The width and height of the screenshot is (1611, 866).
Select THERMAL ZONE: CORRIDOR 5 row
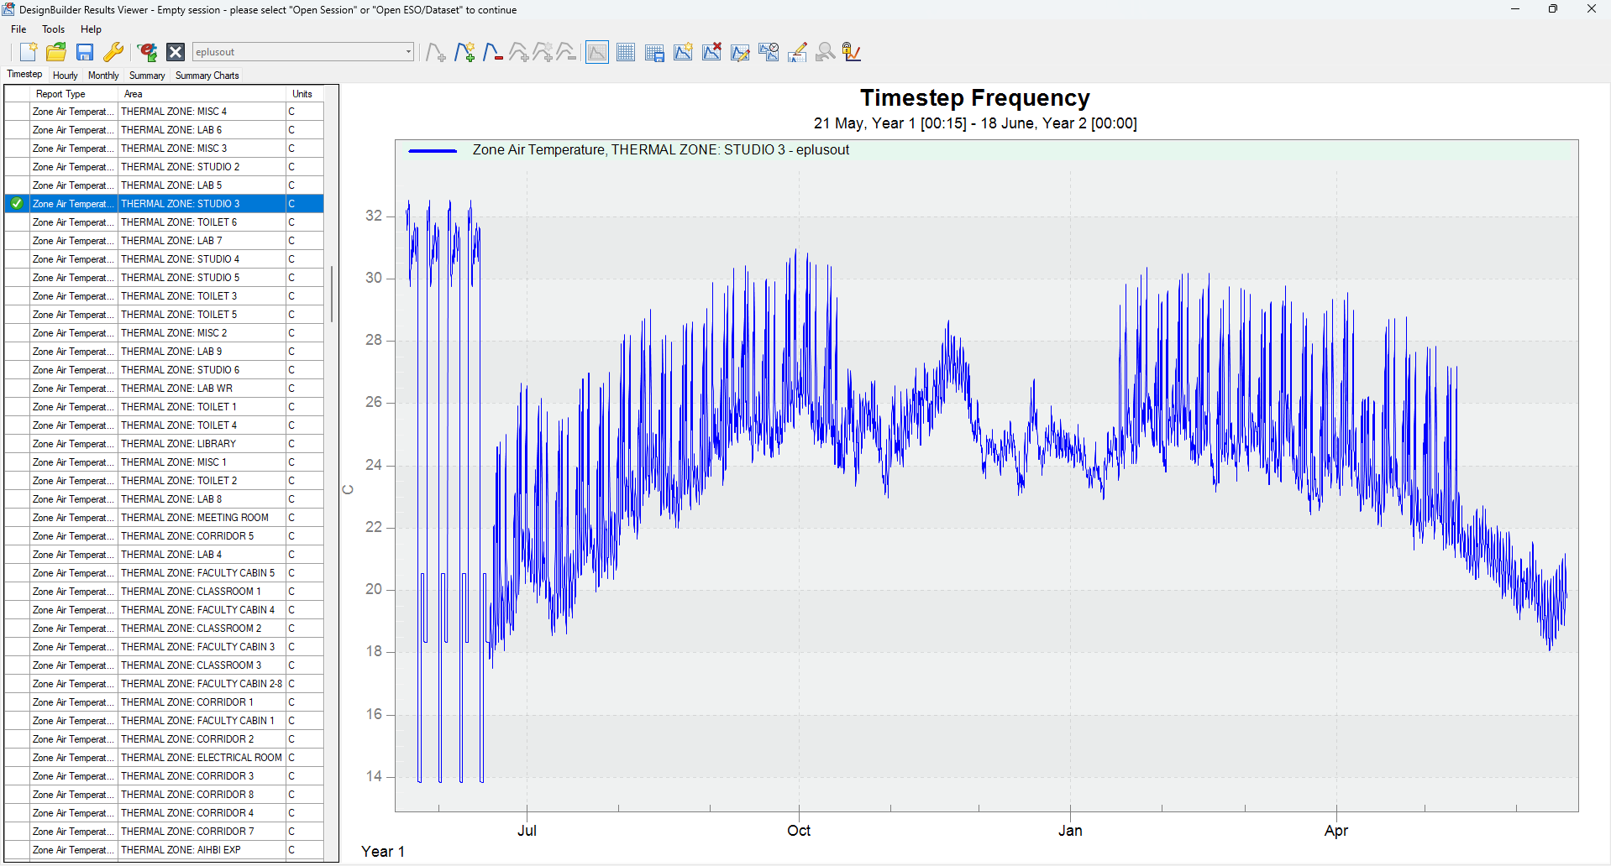(x=164, y=536)
